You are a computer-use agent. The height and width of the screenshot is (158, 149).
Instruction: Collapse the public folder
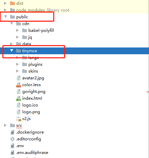tap(5, 17)
